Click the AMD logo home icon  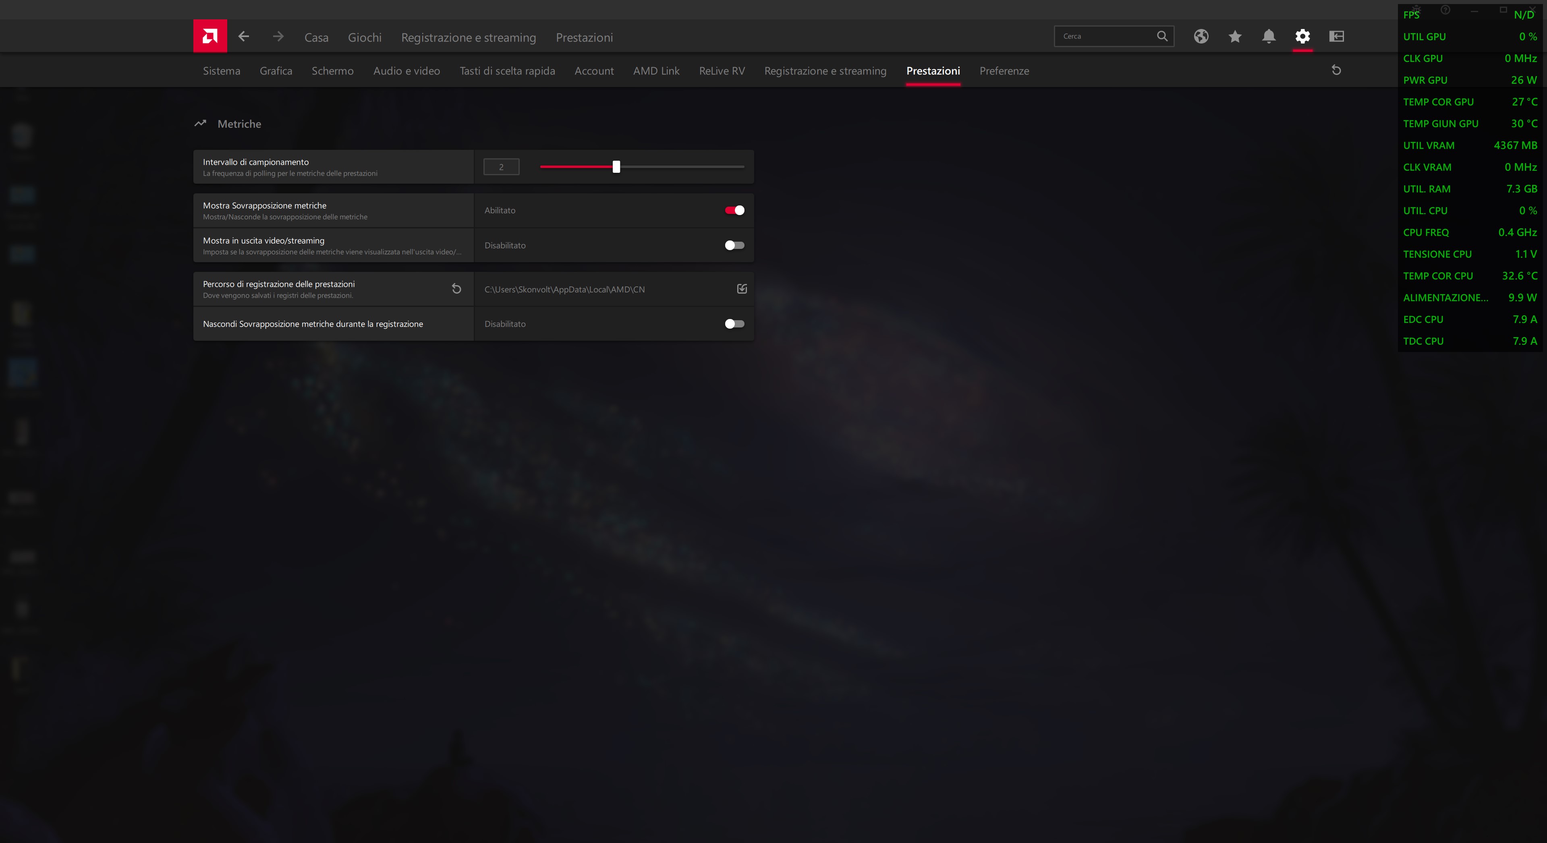point(209,36)
